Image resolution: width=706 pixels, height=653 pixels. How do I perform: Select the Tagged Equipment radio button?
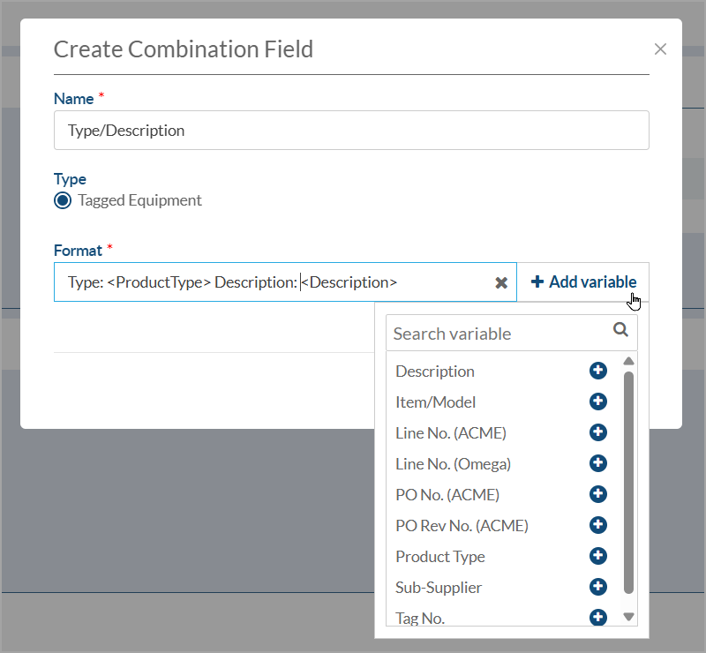[63, 200]
